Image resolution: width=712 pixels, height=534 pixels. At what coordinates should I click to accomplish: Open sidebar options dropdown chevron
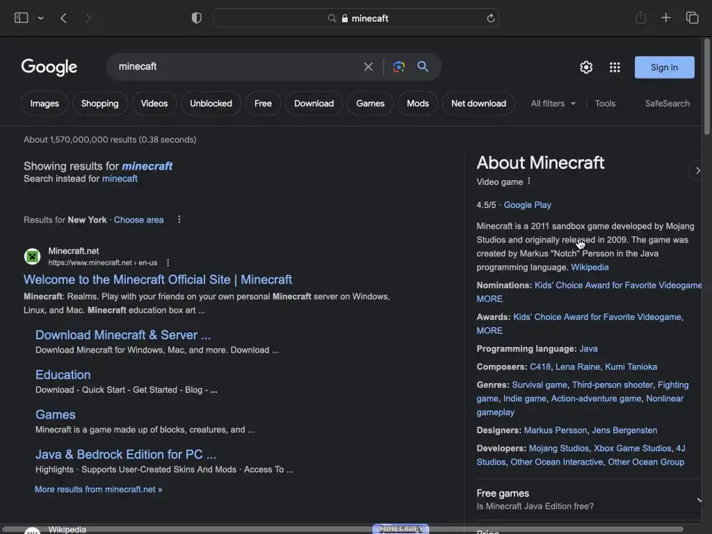[x=41, y=18]
